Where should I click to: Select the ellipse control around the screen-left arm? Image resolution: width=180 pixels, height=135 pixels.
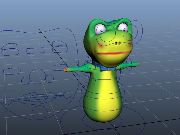tap(76, 68)
